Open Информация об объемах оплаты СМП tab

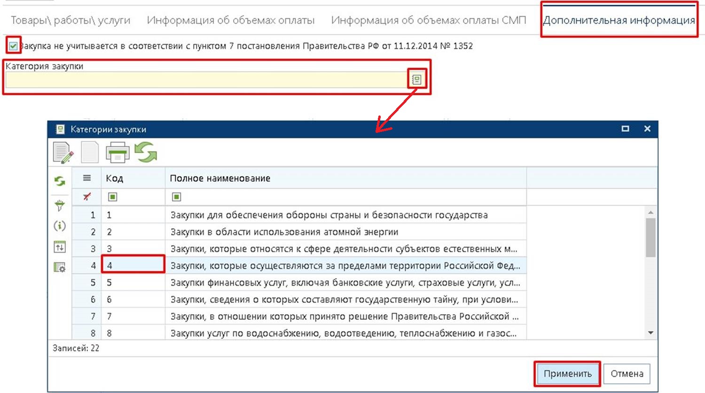[x=429, y=21]
